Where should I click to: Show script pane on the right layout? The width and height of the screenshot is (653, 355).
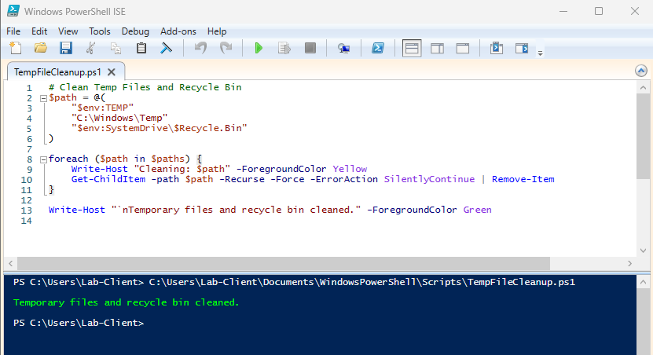[x=437, y=48]
